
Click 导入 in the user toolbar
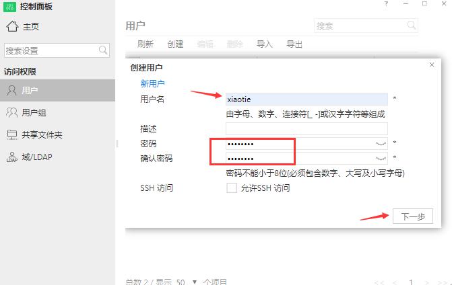pyautogui.click(x=265, y=44)
